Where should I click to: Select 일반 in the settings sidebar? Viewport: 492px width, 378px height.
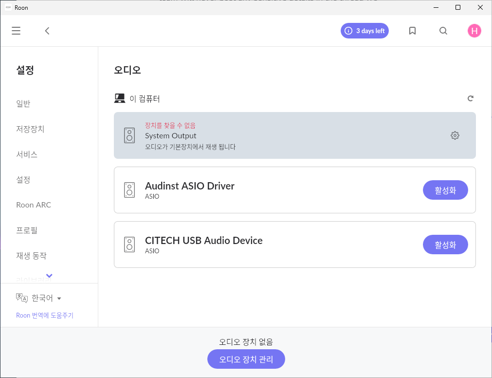coord(23,104)
